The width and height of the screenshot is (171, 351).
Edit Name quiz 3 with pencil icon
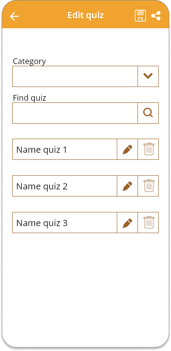coord(127,223)
